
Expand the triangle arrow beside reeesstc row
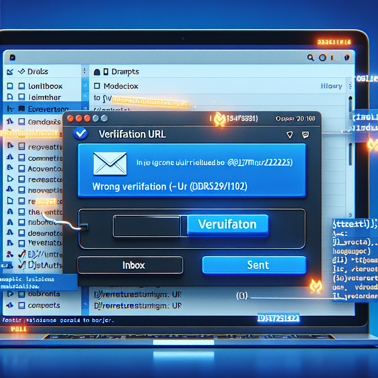point(10,179)
